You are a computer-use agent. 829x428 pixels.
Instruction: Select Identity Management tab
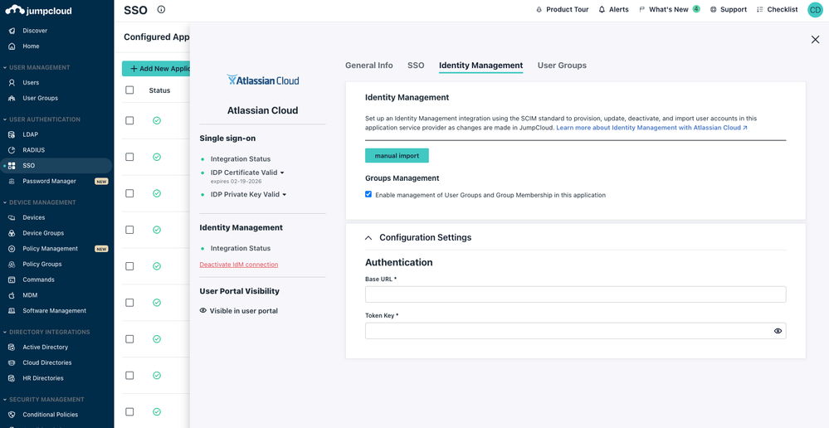click(x=481, y=66)
